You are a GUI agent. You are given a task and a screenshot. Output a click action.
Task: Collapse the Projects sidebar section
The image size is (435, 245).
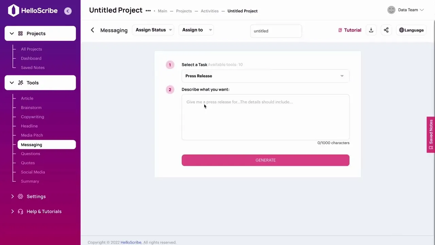click(x=12, y=33)
